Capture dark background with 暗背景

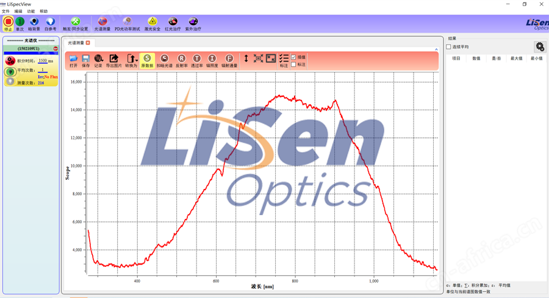(34, 24)
